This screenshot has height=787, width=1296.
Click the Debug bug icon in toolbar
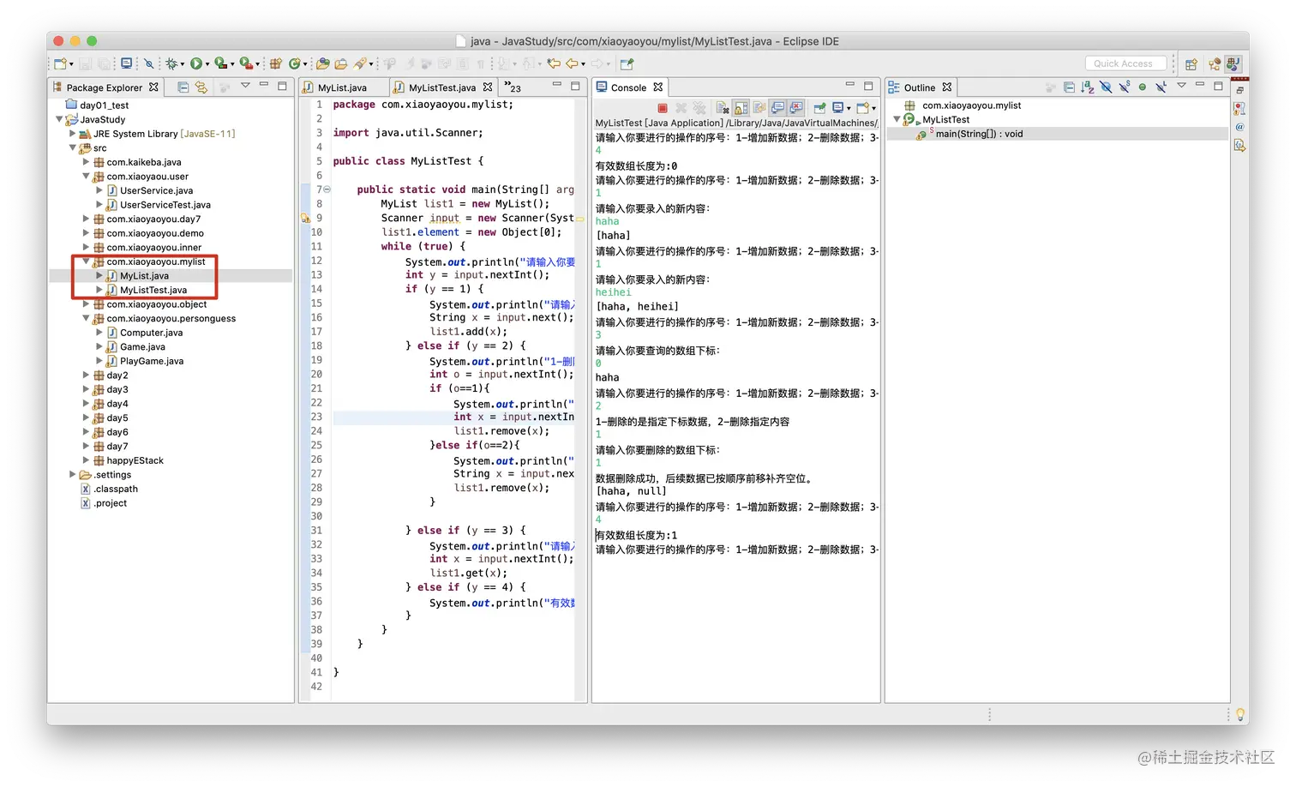click(172, 63)
